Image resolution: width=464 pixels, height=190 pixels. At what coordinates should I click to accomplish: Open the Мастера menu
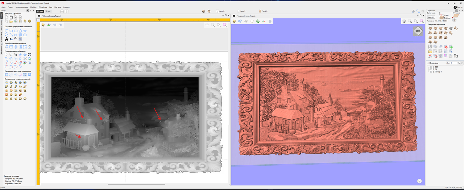point(58,7)
